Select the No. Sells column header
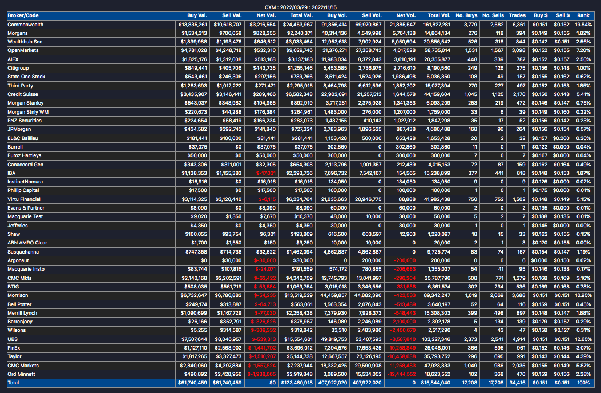The height and width of the screenshot is (393, 601). pyautogui.click(x=493, y=15)
